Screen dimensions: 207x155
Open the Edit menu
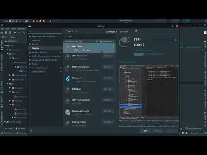point(8,29)
